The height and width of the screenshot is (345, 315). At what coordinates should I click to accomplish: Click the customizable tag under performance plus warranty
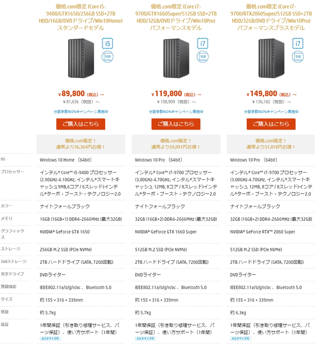tap(241, 339)
